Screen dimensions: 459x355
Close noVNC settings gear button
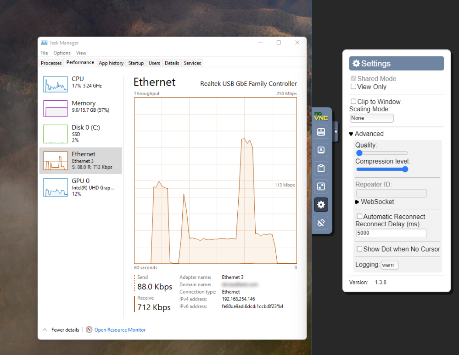pos(321,205)
